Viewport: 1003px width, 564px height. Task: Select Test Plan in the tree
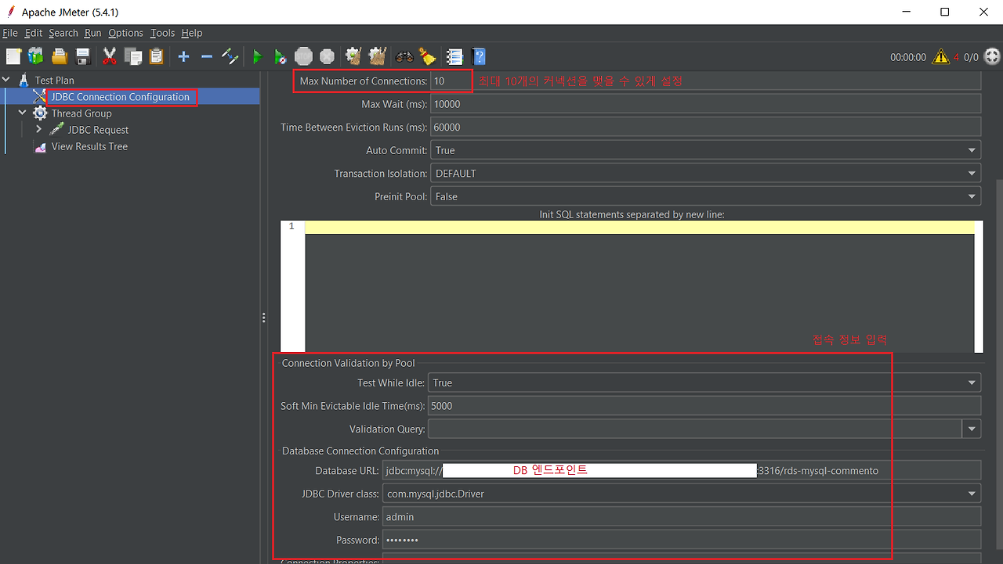coord(55,80)
